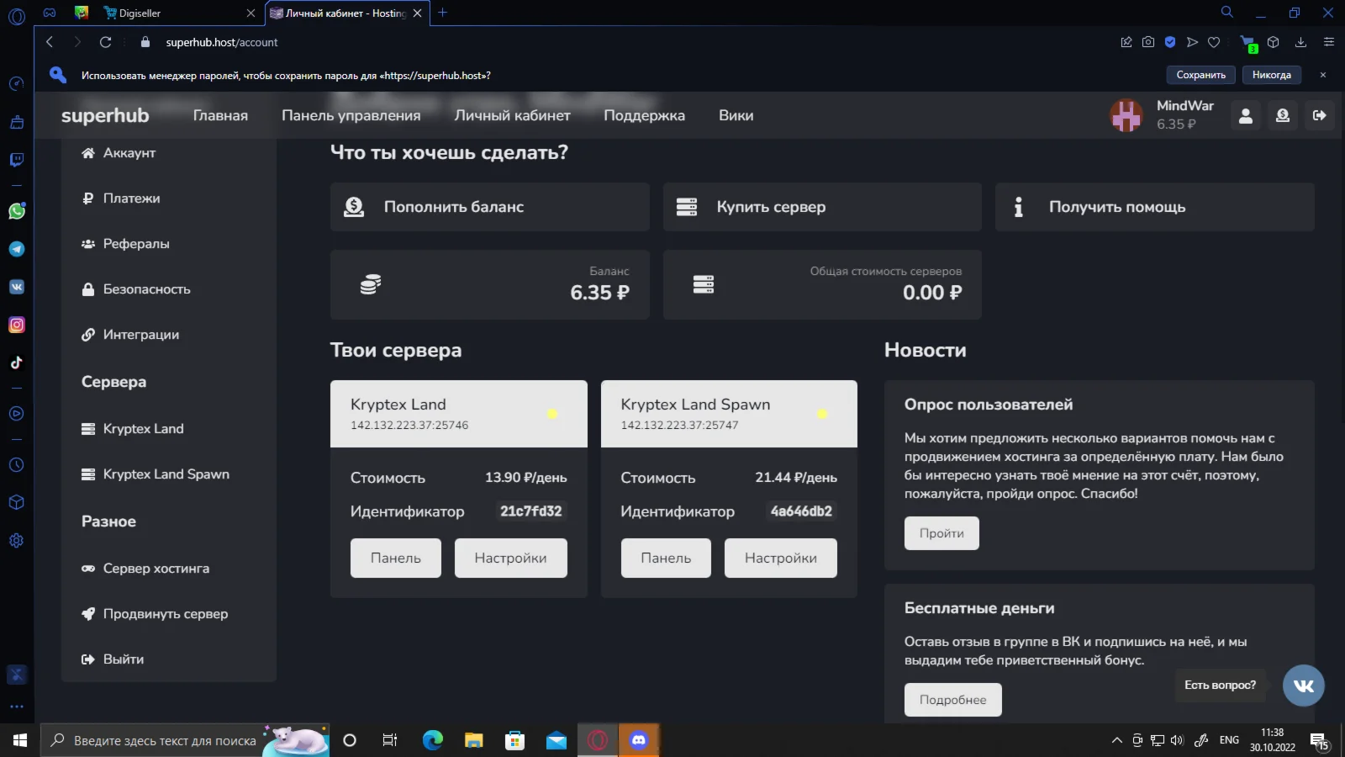Image resolution: width=1345 pixels, height=757 pixels.
Task: Click the logout arrow icon beside the balance
Action: tap(1320, 115)
